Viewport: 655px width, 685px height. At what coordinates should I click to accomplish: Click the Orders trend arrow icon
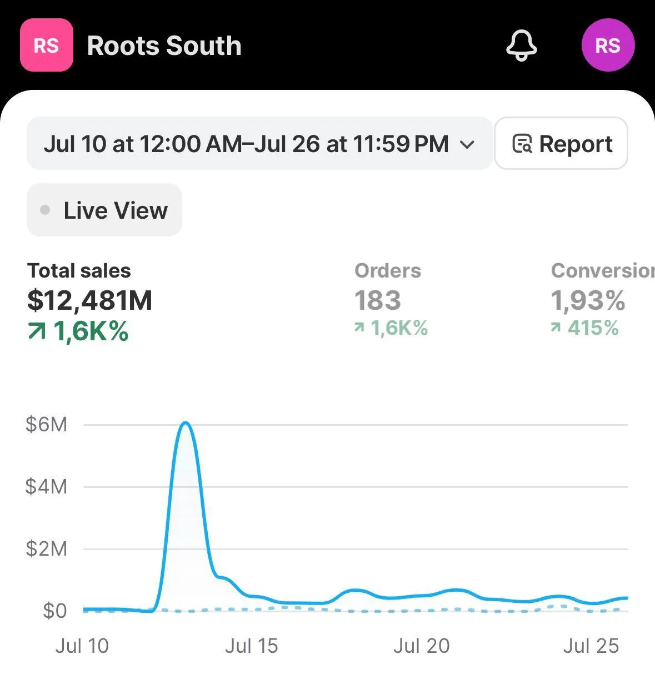click(359, 328)
